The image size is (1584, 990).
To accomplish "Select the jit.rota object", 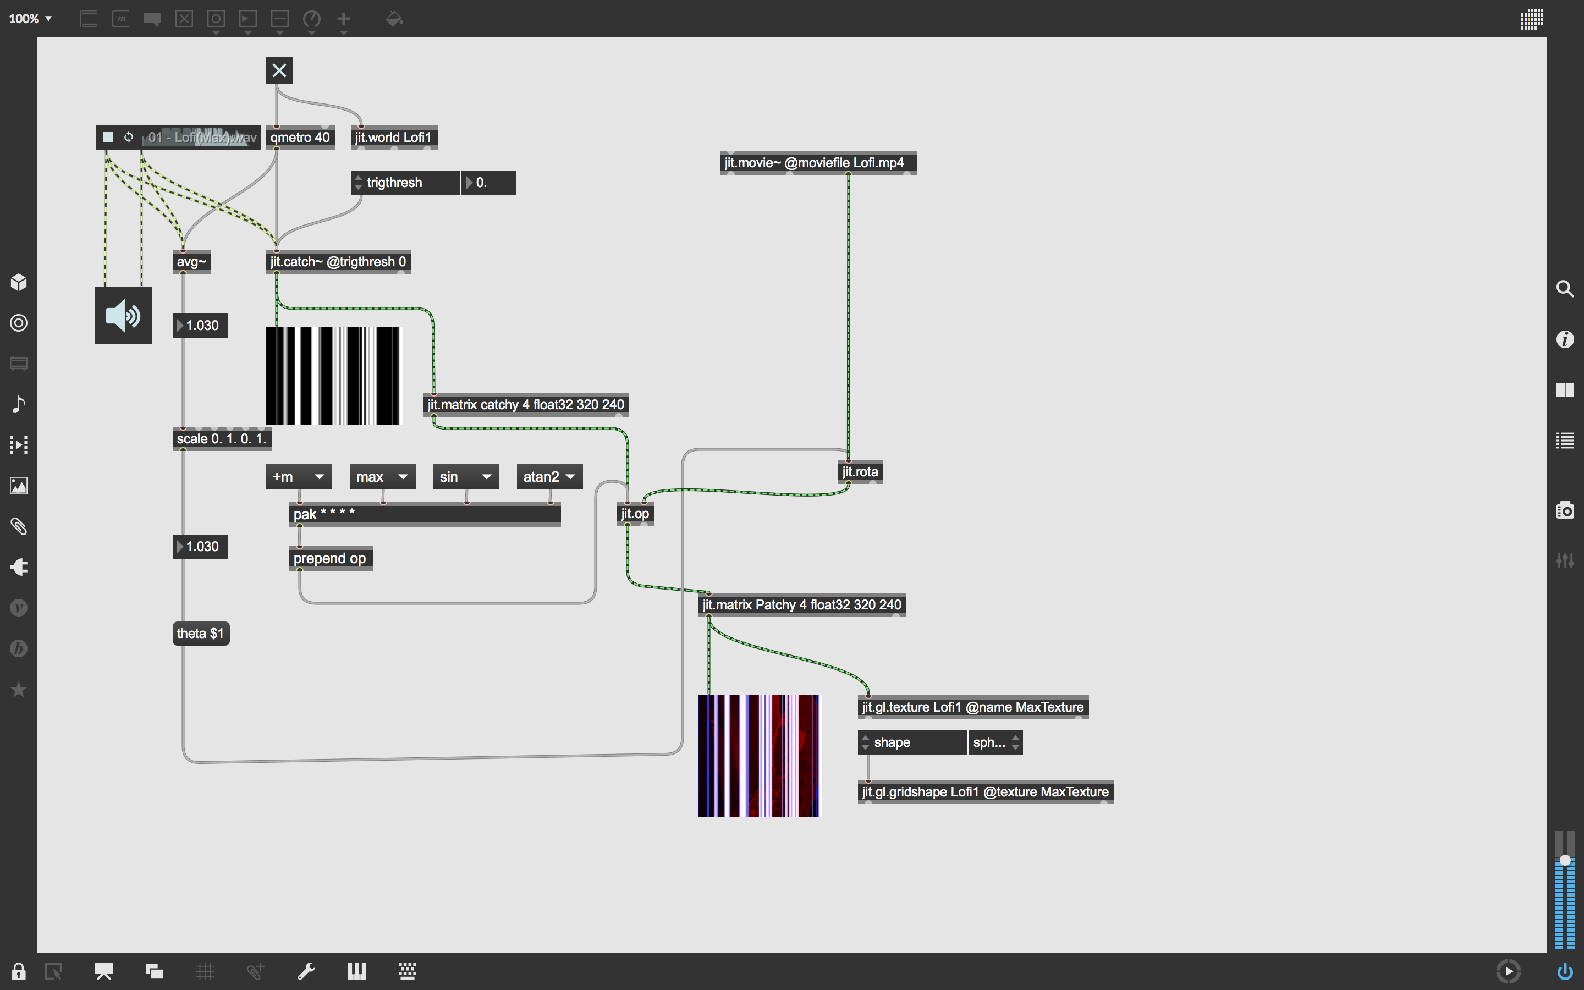I will pos(861,472).
